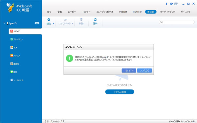
Task: Open the feedback chat bubble icon
Action: [171, 4]
